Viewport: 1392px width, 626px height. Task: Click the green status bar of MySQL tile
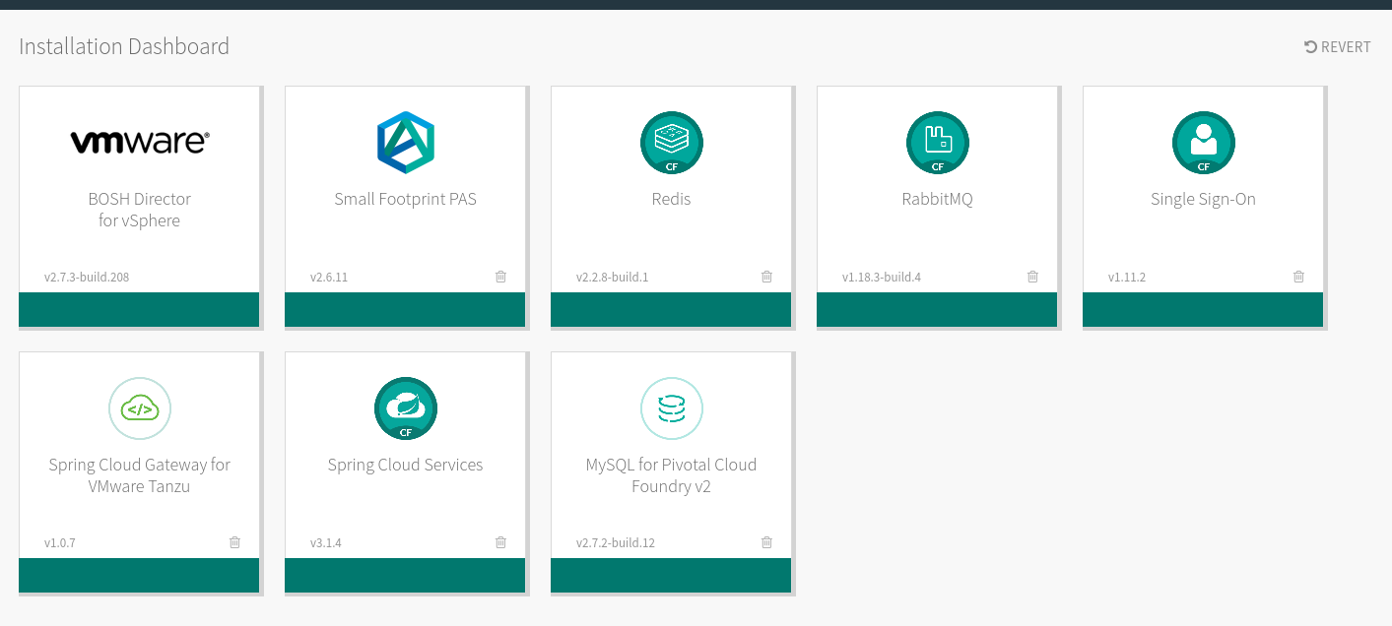(x=671, y=575)
